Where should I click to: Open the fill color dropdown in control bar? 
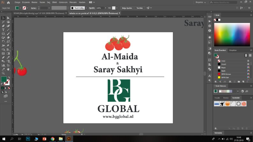[x=20, y=8]
